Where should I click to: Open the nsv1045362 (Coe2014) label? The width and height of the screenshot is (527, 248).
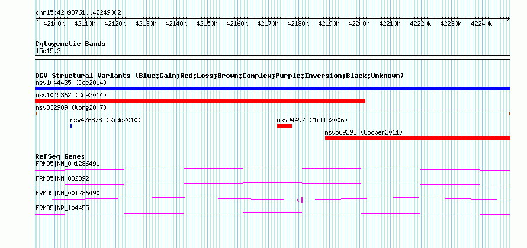click(x=71, y=95)
